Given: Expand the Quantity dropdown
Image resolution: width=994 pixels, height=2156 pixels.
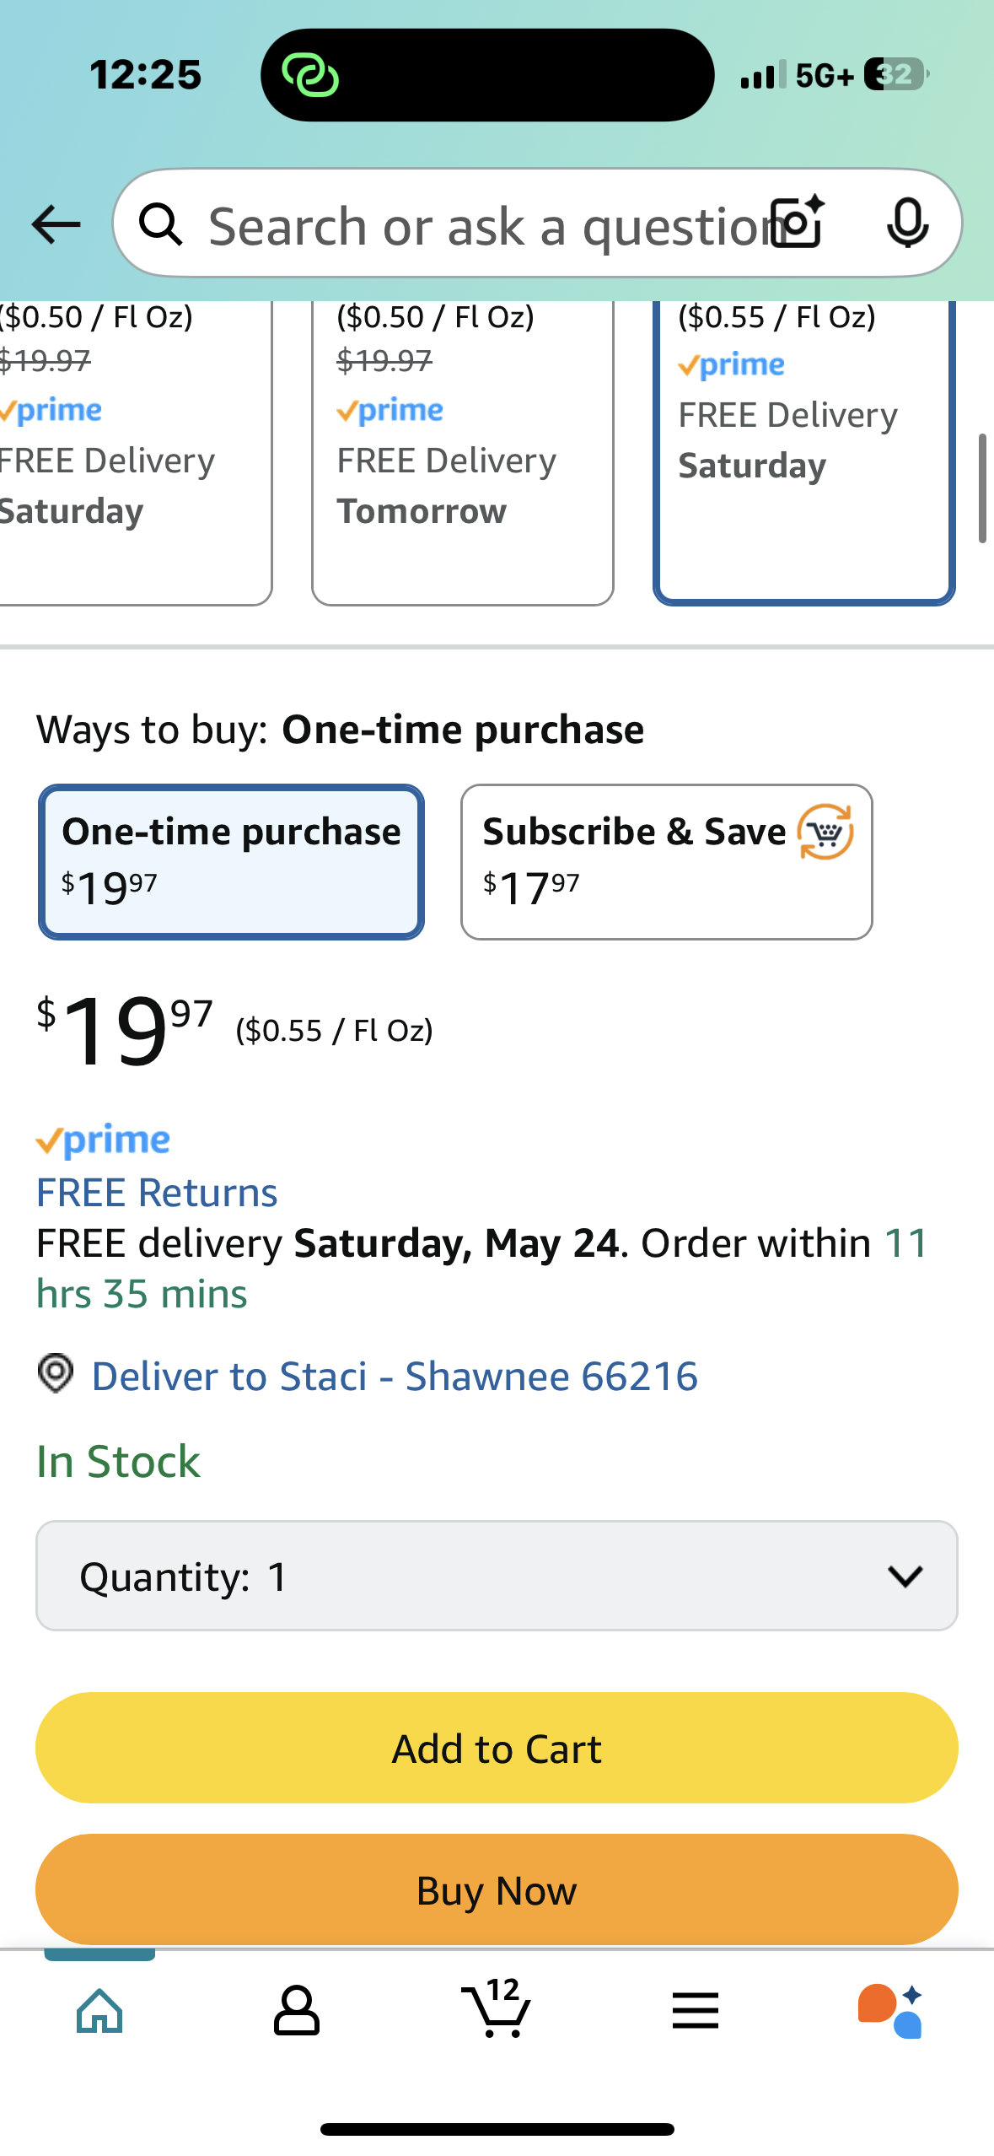Looking at the screenshot, I should point(497,1576).
